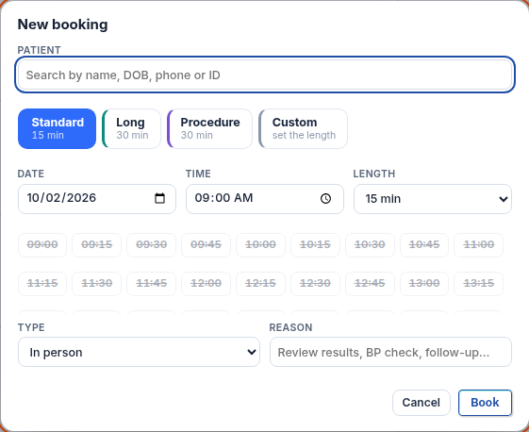The image size is (529, 432).
Task: Open the calendar picker icon in Date field
Action: 159,198
